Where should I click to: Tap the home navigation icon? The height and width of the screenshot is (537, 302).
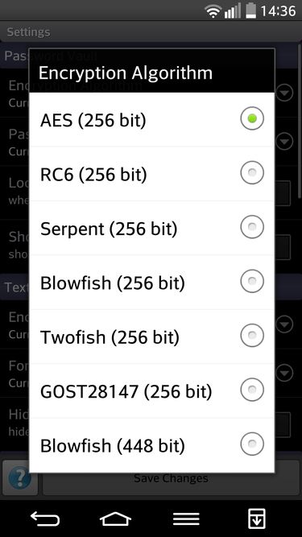tap(115, 518)
